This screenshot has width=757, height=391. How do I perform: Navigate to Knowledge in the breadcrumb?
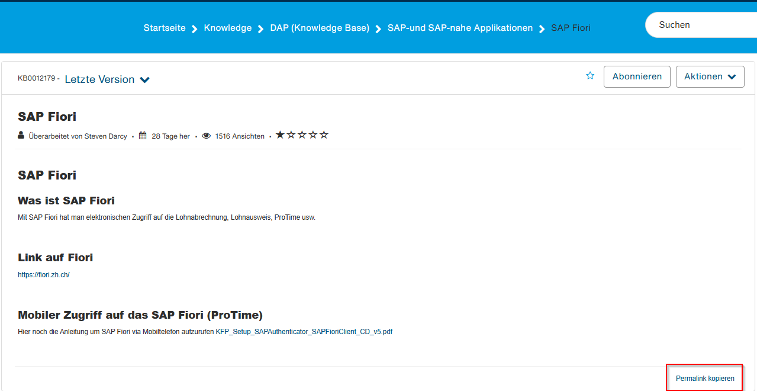(x=228, y=28)
